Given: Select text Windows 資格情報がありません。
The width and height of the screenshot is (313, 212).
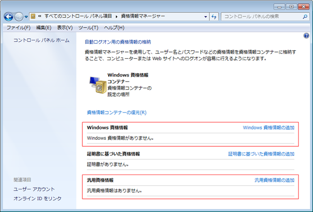Looking at the screenshot, I should point(120,138).
